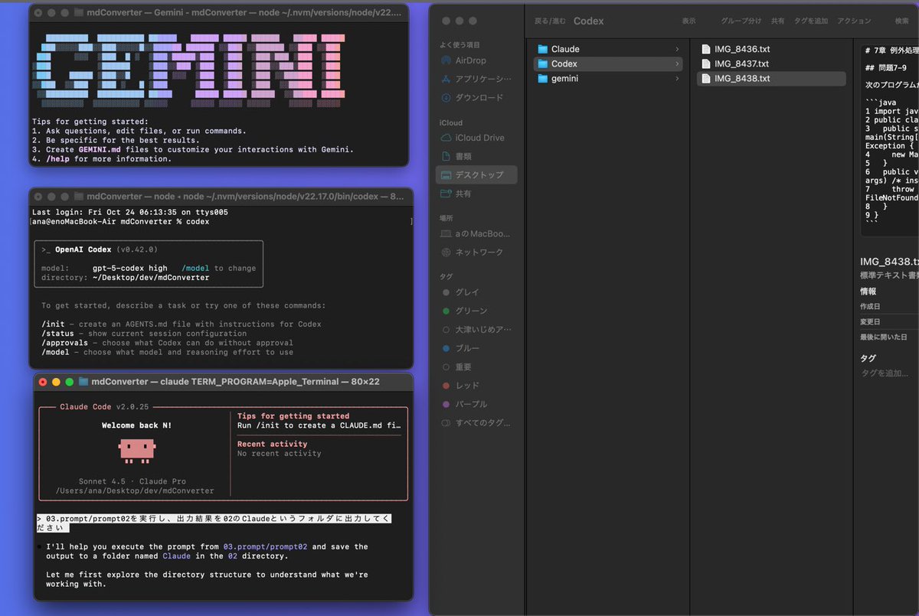Open すべてのタグ… in the sidebar
Viewport: 919px width, 616px height.
[x=476, y=422]
